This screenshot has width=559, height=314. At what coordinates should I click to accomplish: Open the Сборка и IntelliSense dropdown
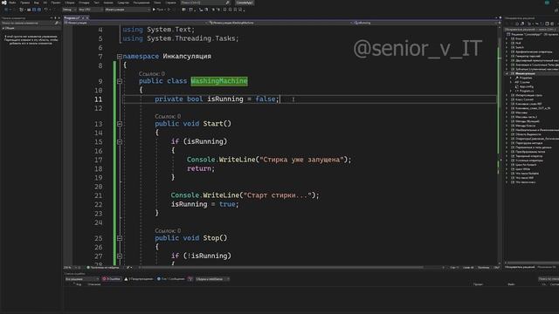(x=212, y=279)
